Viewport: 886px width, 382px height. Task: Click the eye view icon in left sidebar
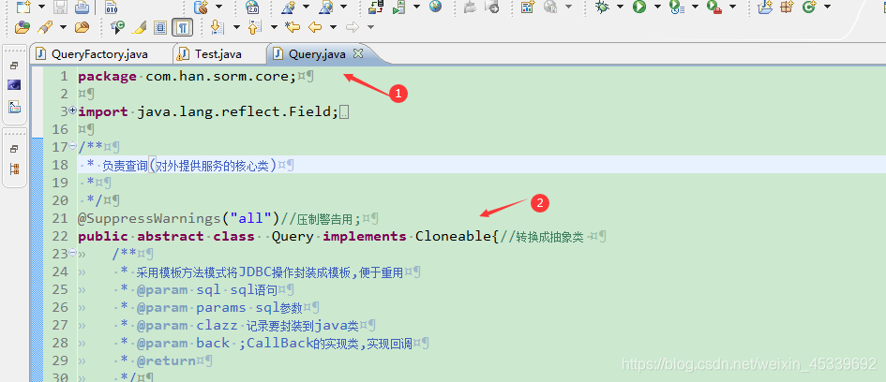pos(14,85)
